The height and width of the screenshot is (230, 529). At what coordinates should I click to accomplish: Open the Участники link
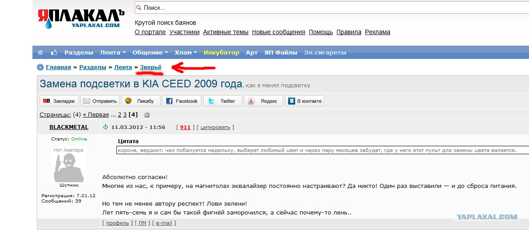(x=184, y=32)
